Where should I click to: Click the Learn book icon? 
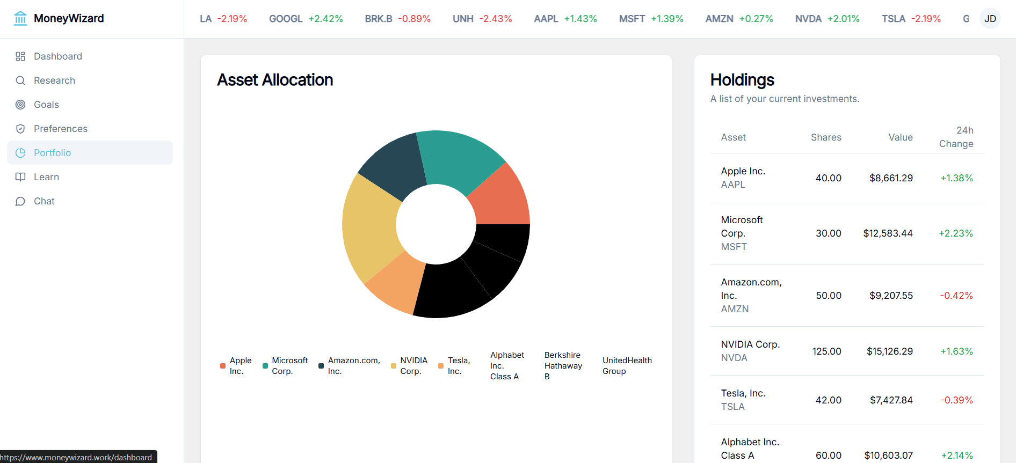tap(20, 177)
